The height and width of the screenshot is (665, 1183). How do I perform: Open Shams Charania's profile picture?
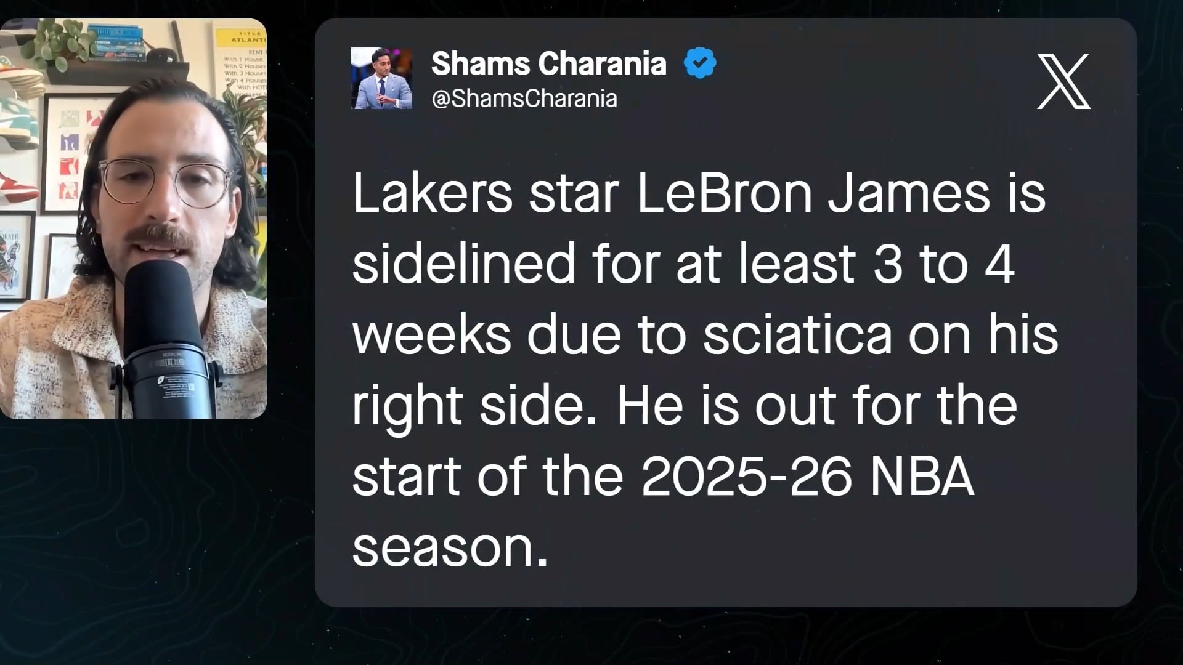pyautogui.click(x=381, y=78)
